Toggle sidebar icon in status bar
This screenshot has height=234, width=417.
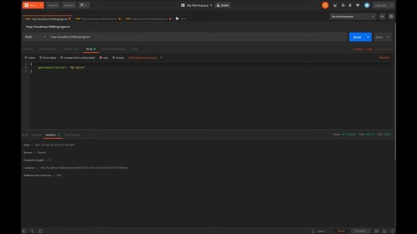(x=24, y=231)
